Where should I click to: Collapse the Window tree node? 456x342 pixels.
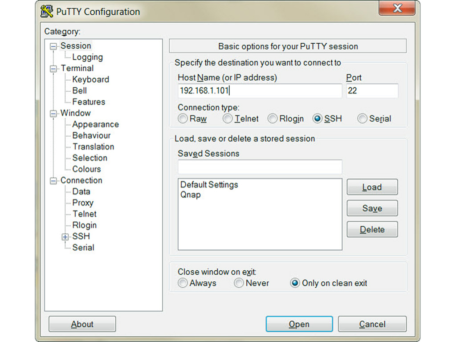[53, 114]
